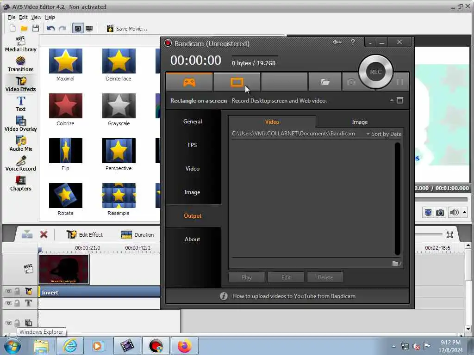Toggle eye visibility on Invert effects track
Viewport: 474px width, 355px height.
pyautogui.click(x=9, y=291)
